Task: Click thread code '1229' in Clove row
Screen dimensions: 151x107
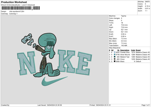Action: coord(133,59)
